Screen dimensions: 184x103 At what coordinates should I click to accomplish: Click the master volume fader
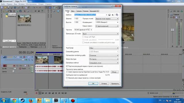pyautogui.click(x=172, y=30)
